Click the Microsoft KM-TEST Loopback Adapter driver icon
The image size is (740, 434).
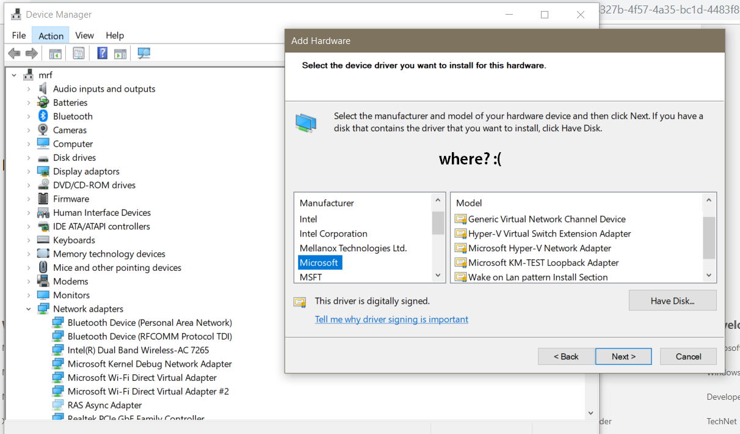(460, 263)
